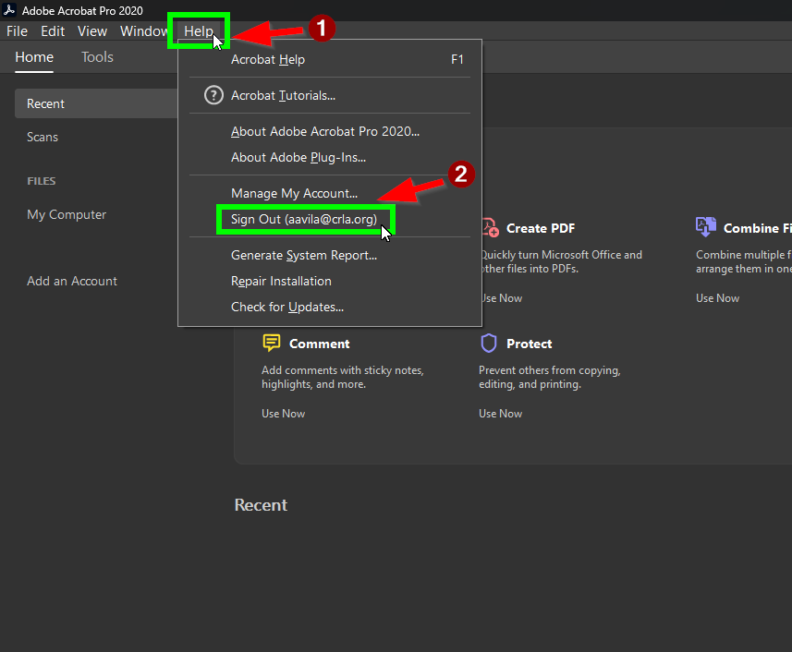Image resolution: width=792 pixels, height=652 pixels.
Task: Click the Protect shield icon
Action: click(489, 344)
